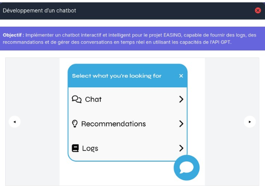This screenshot has width=265, height=186.
Task: Click the book icon beside Logs
Action: tap(75, 148)
